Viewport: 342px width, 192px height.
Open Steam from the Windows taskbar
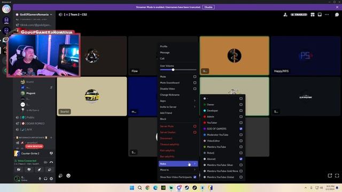coord(186,188)
